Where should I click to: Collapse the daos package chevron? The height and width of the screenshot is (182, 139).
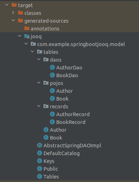coord(39,59)
